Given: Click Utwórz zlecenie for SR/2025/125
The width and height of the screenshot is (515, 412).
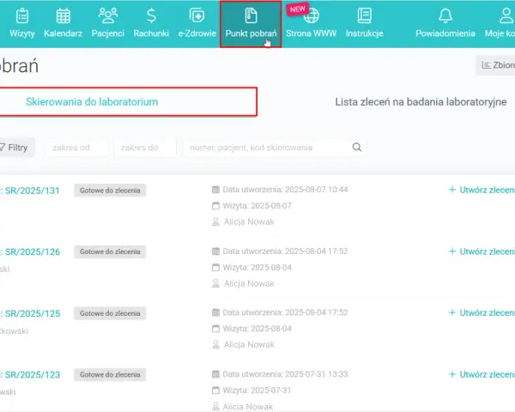Looking at the screenshot, I should (x=482, y=312).
